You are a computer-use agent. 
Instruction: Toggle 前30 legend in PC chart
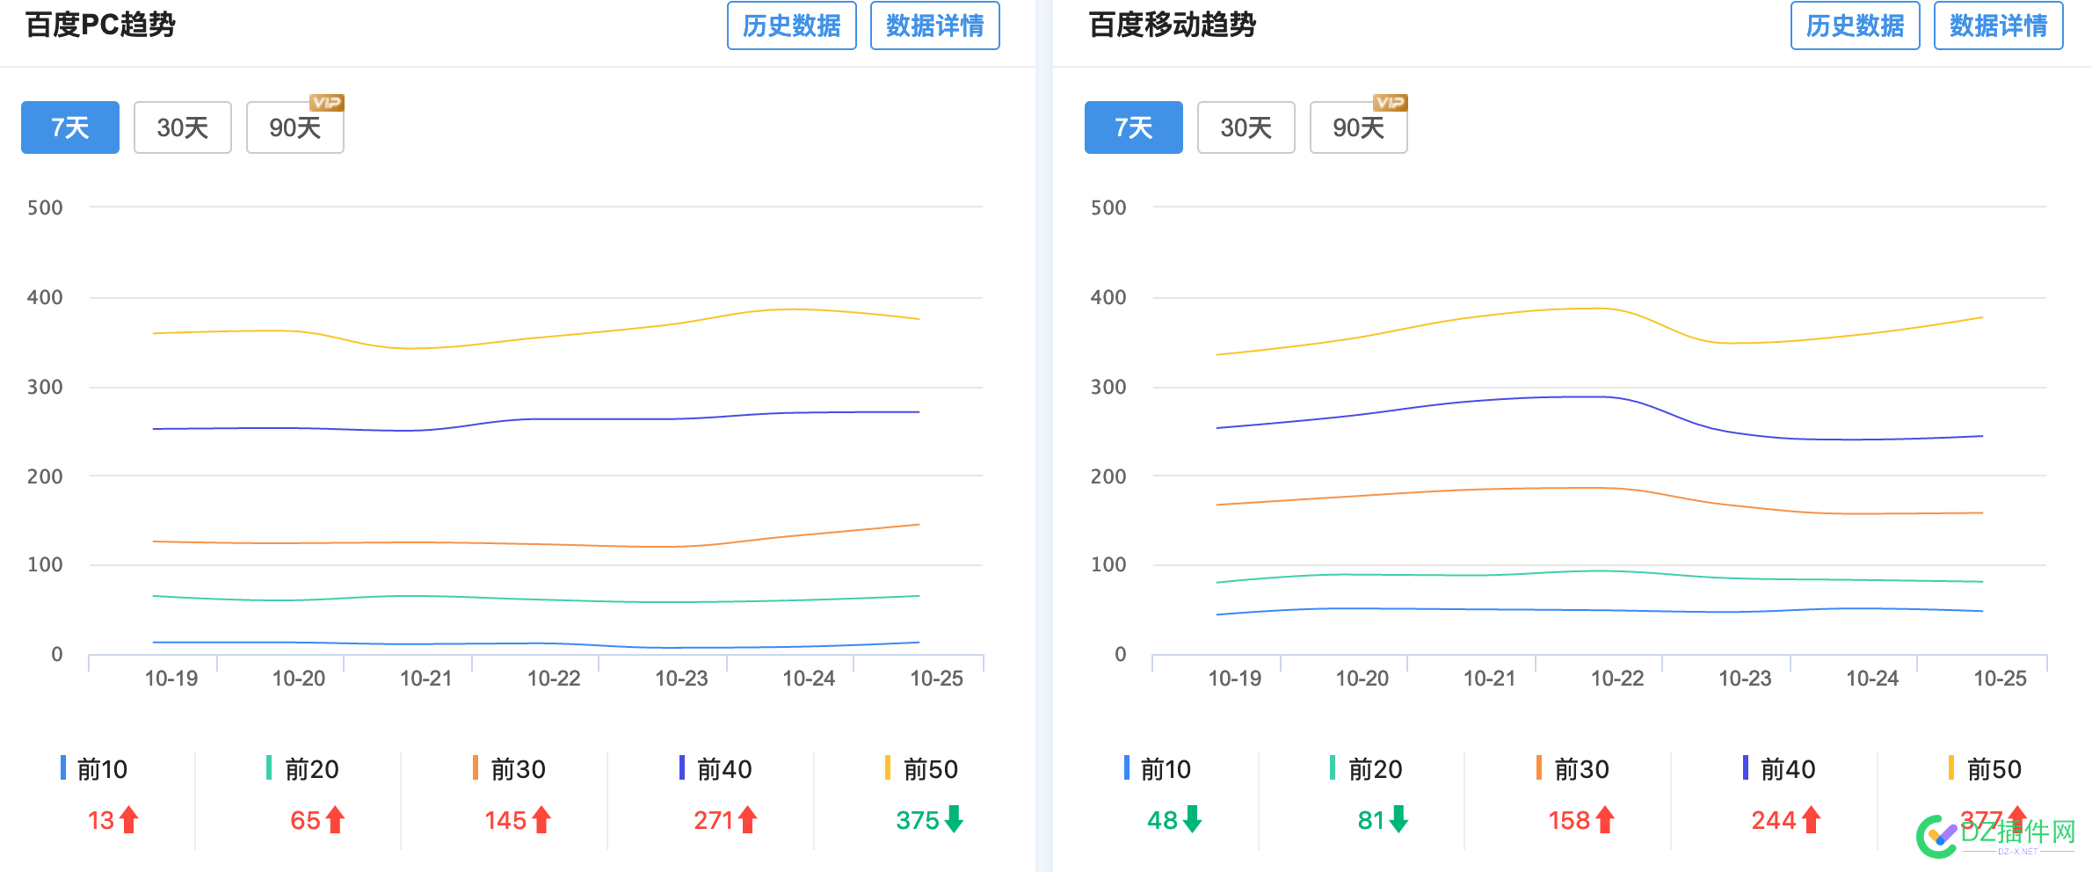pyautogui.click(x=509, y=769)
